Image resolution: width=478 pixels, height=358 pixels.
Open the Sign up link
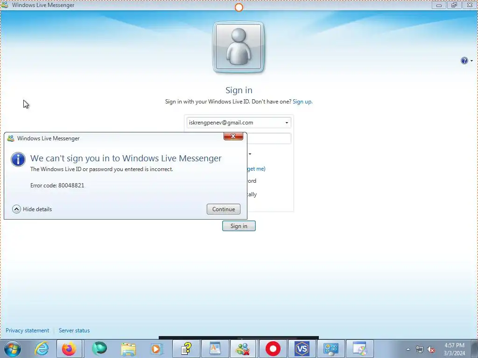pyautogui.click(x=302, y=102)
